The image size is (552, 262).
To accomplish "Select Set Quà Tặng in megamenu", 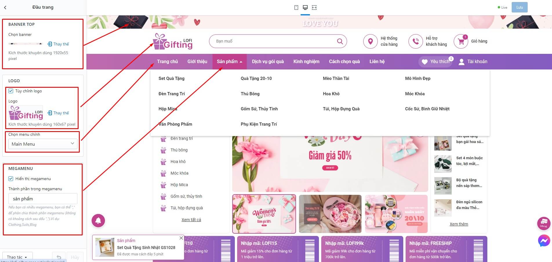I will pyautogui.click(x=171, y=78).
